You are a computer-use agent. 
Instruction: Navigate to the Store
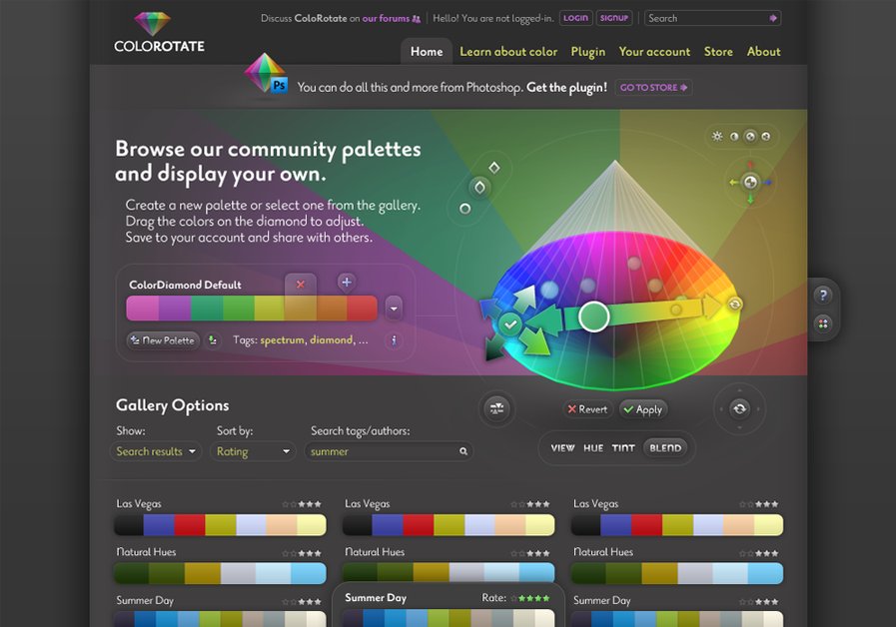718,51
